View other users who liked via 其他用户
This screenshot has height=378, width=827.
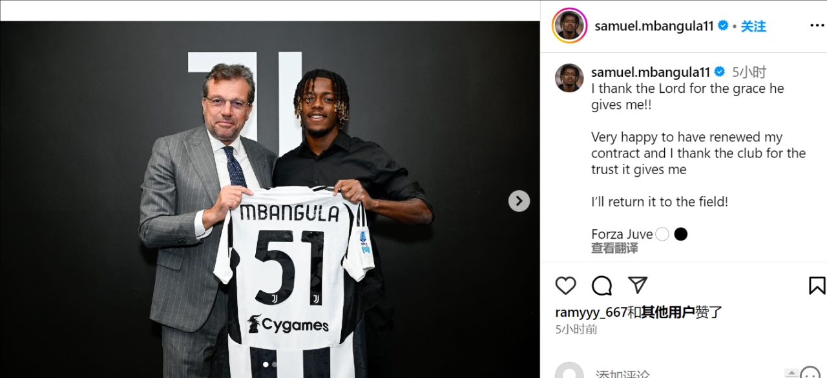tap(668, 312)
